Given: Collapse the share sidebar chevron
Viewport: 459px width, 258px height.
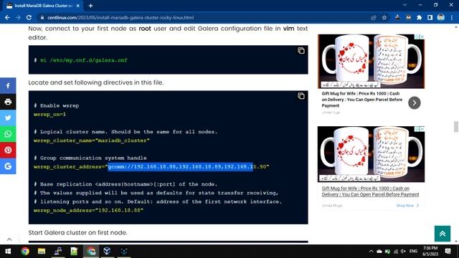Looking at the screenshot, I should click(x=9, y=239).
